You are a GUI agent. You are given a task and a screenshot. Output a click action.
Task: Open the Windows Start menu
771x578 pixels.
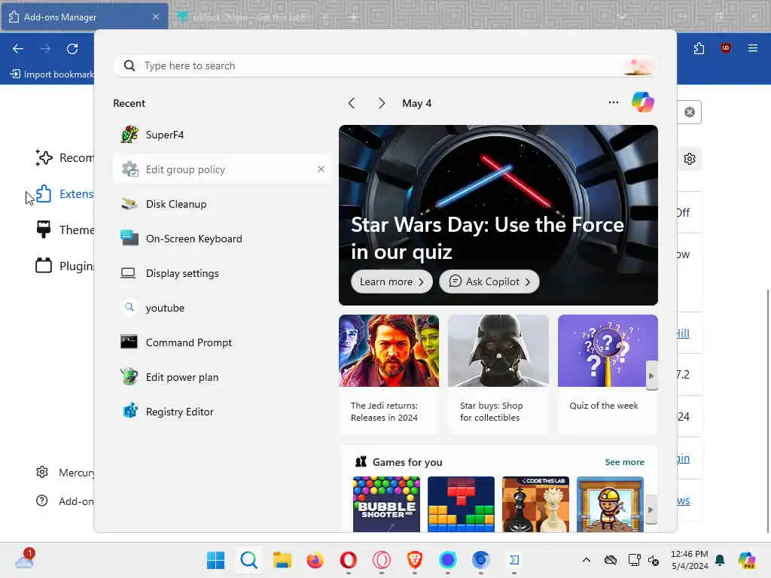pyautogui.click(x=215, y=560)
